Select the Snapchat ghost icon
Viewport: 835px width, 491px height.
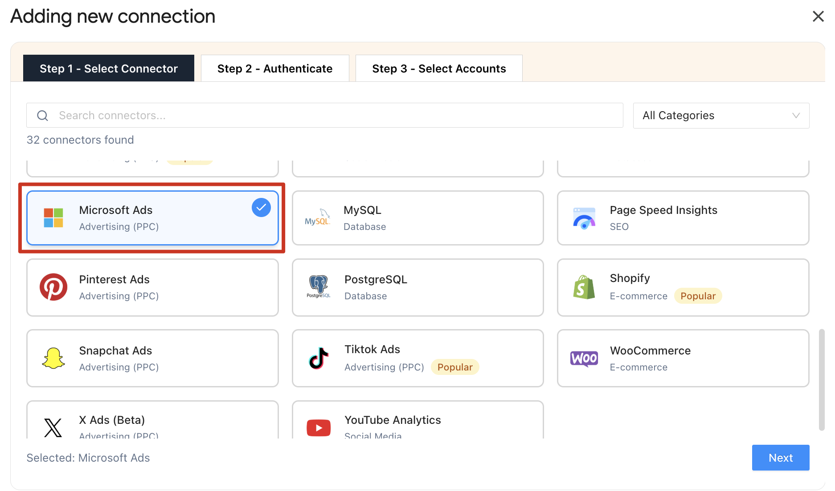click(x=53, y=358)
